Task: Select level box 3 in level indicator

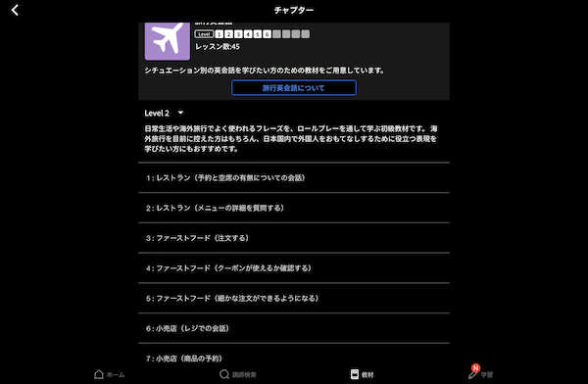Action: (x=238, y=34)
